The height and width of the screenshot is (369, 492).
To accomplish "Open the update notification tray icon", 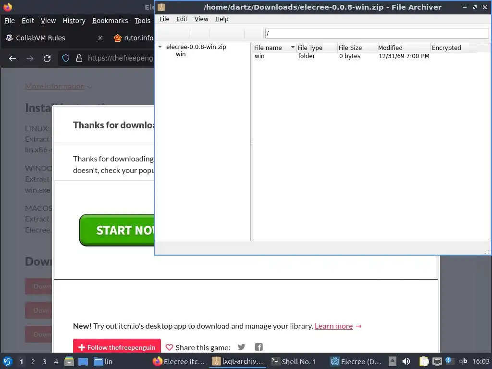I will coord(450,361).
